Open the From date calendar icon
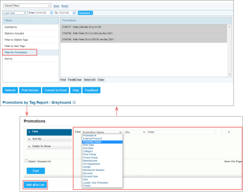Viewport: 245px width, 194px height. tap(52, 13)
